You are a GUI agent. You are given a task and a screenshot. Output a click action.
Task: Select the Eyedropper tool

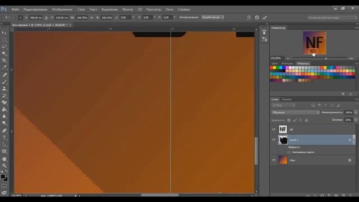[4, 67]
